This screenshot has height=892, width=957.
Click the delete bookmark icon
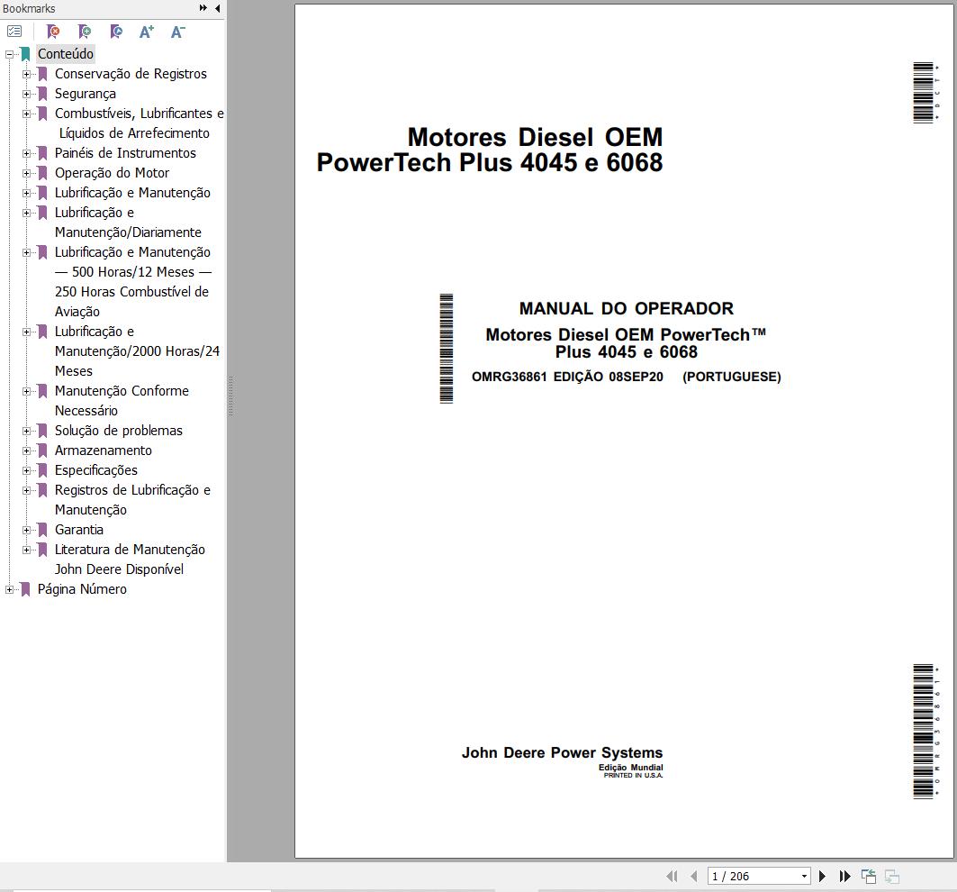tap(53, 32)
